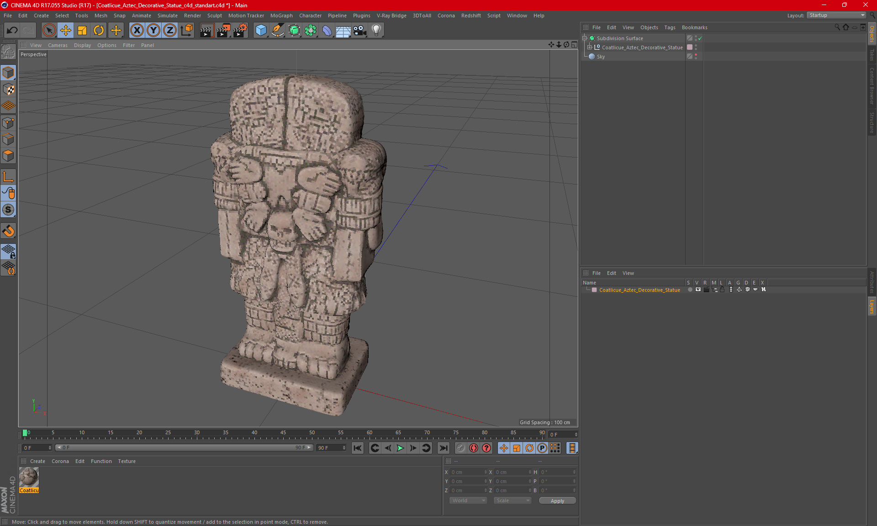This screenshot has height=526, width=877.
Task: Click the timeline preview range slider
Action: (x=184, y=447)
